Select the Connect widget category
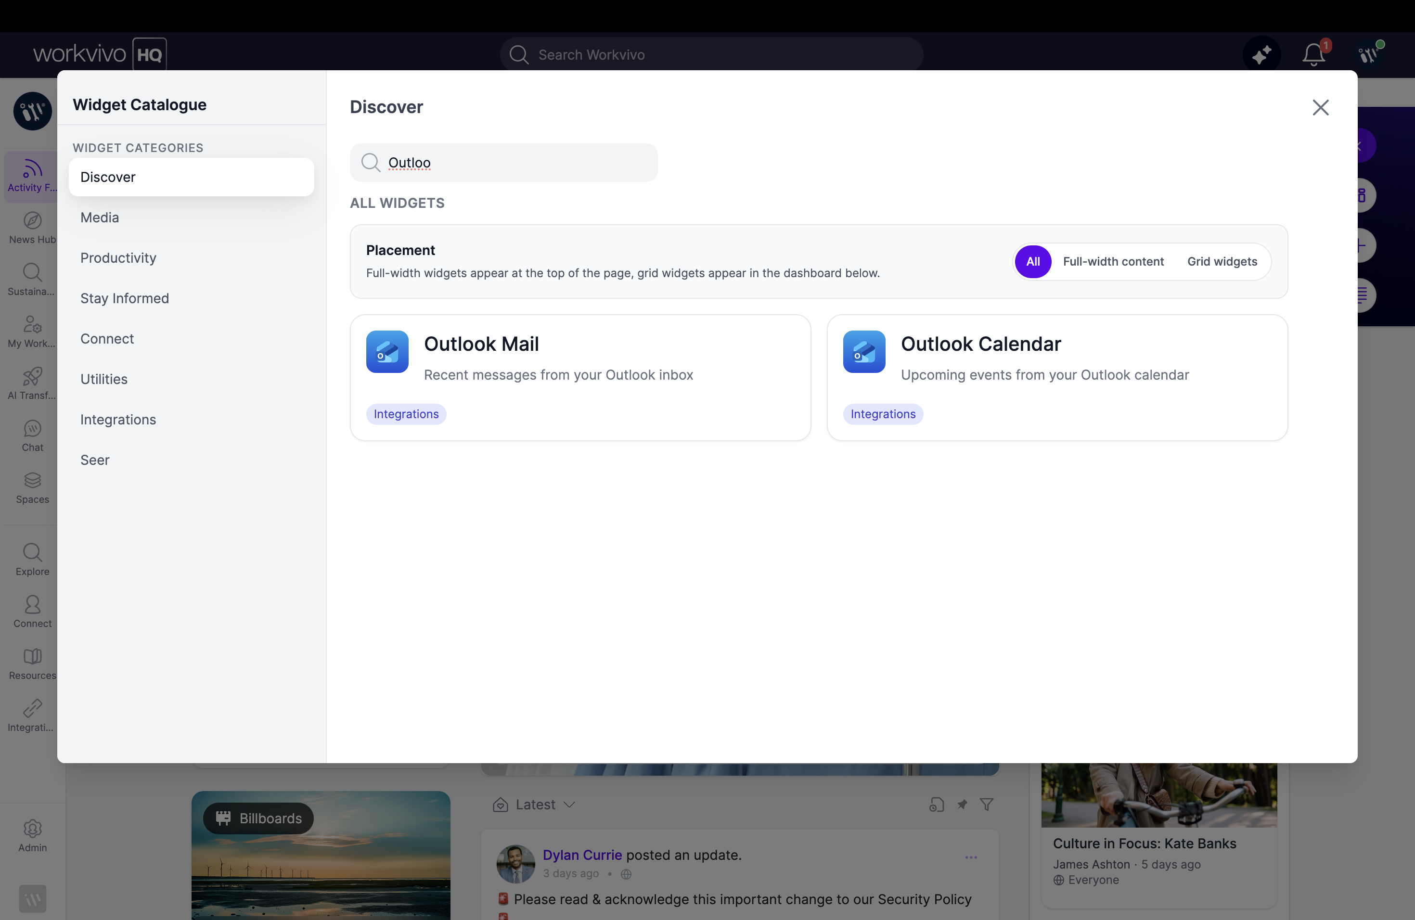 192,339
